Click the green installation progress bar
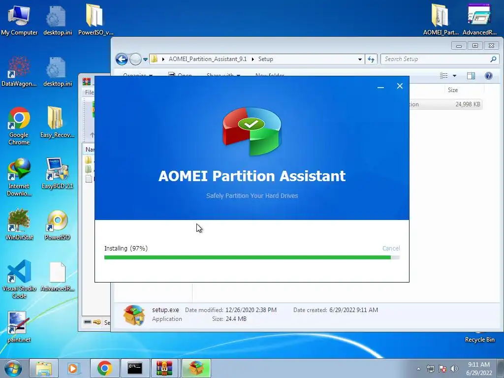504x378 pixels. (252, 257)
